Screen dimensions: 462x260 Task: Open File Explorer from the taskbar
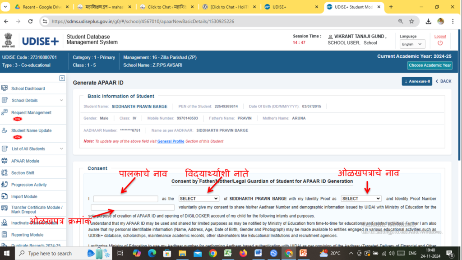(x=182, y=253)
